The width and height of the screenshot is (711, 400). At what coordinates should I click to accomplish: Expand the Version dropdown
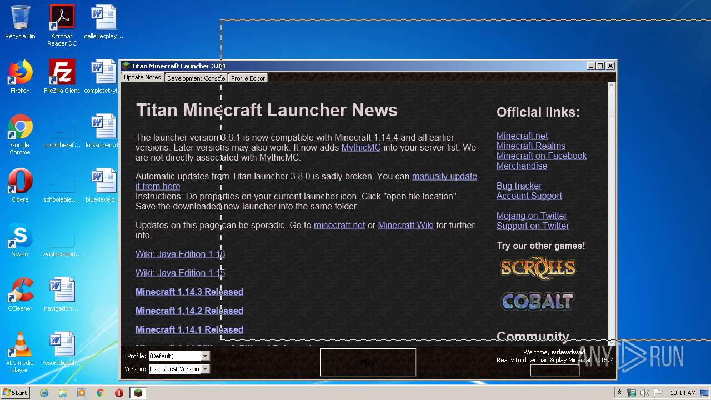point(206,369)
